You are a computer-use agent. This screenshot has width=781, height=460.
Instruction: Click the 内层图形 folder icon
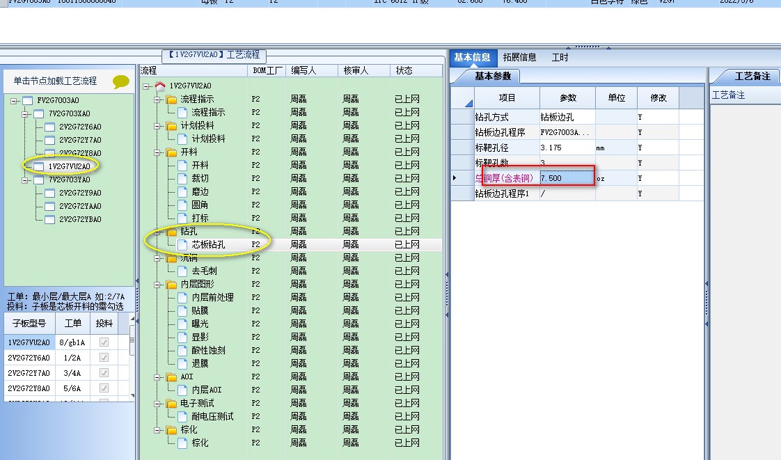pos(171,284)
